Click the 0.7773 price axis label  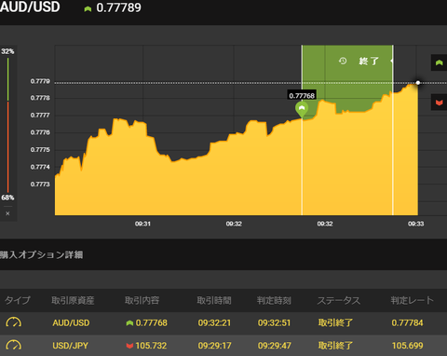pos(40,185)
